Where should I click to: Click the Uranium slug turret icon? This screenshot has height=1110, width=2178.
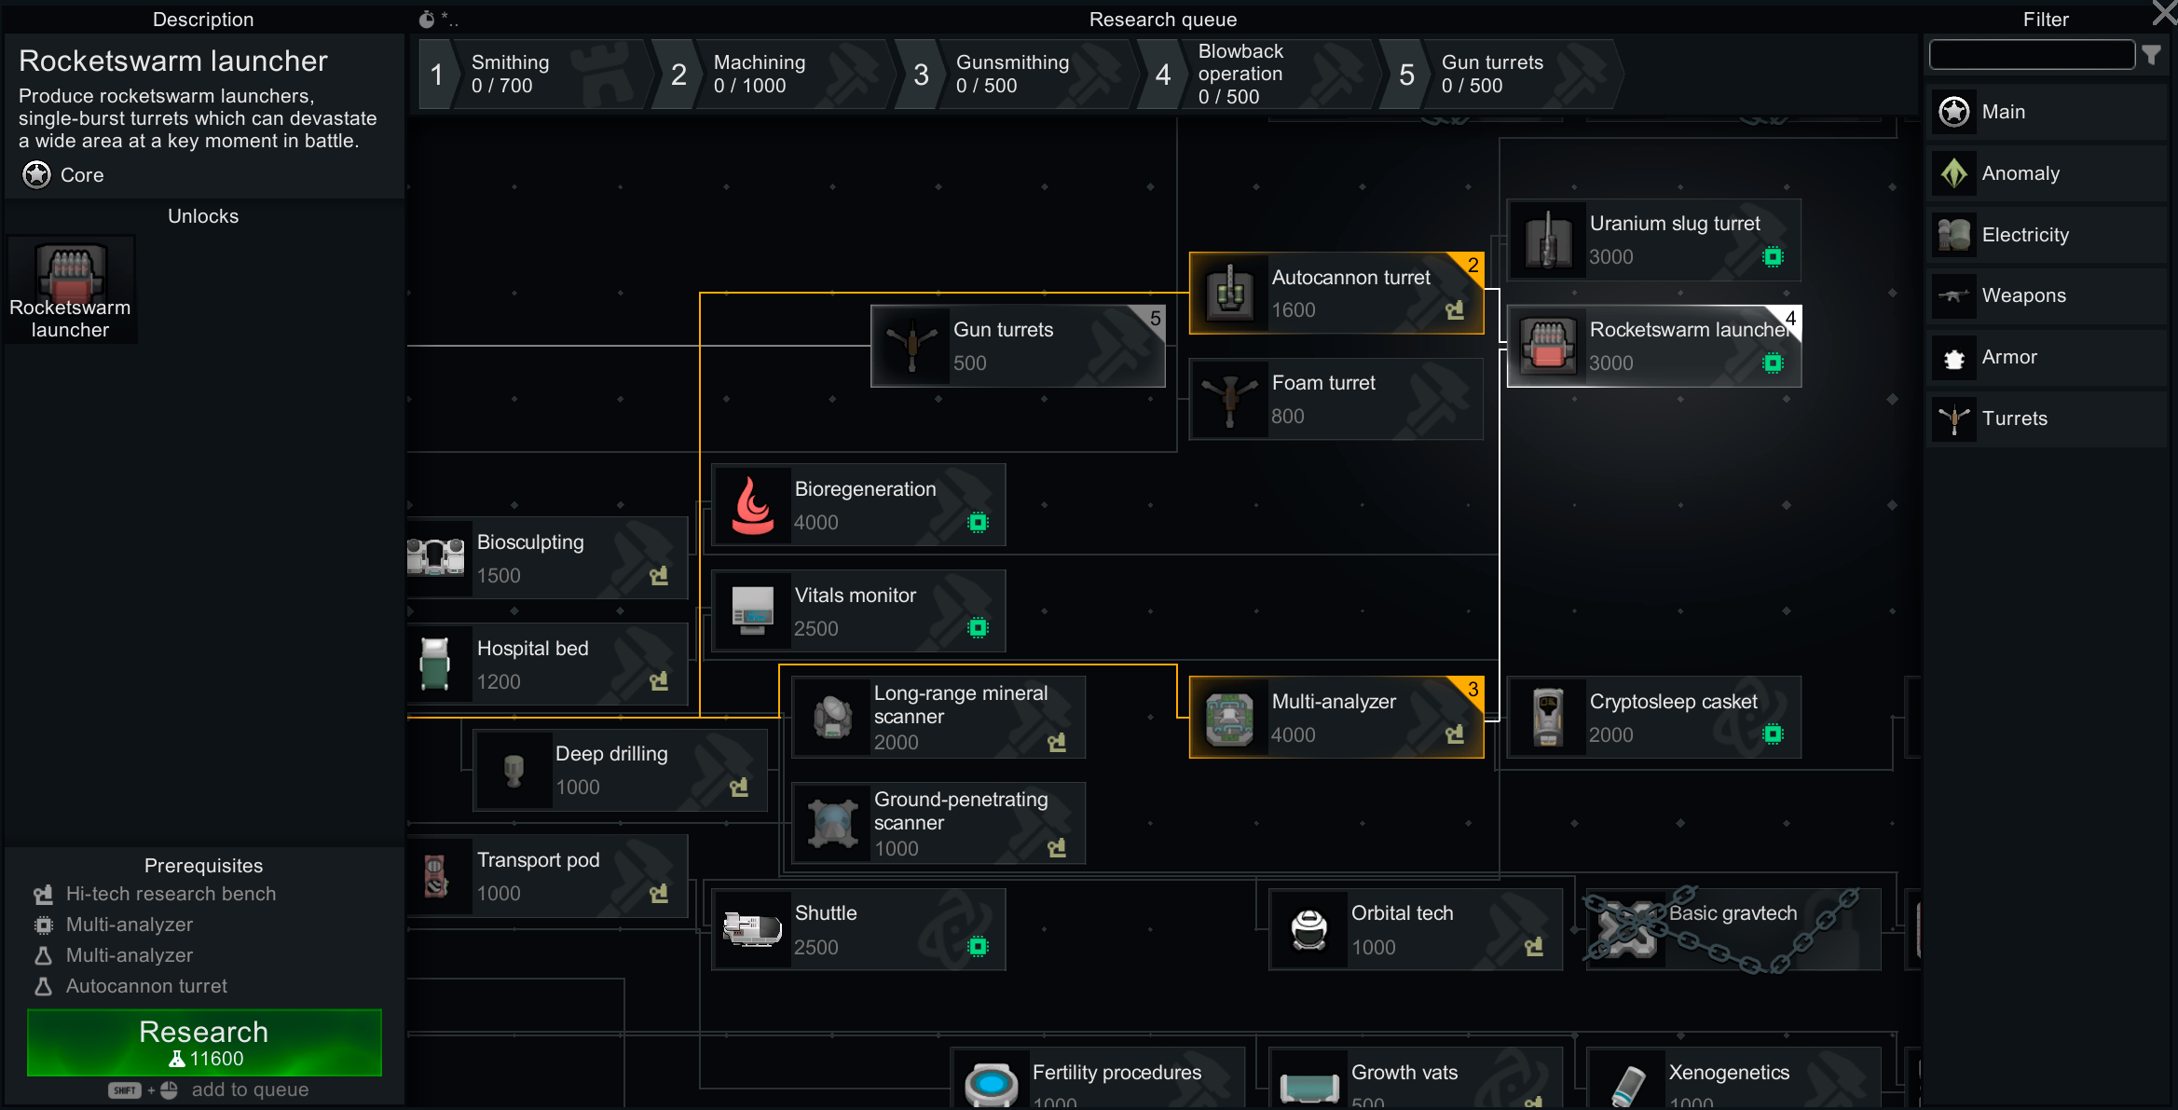tap(1548, 240)
